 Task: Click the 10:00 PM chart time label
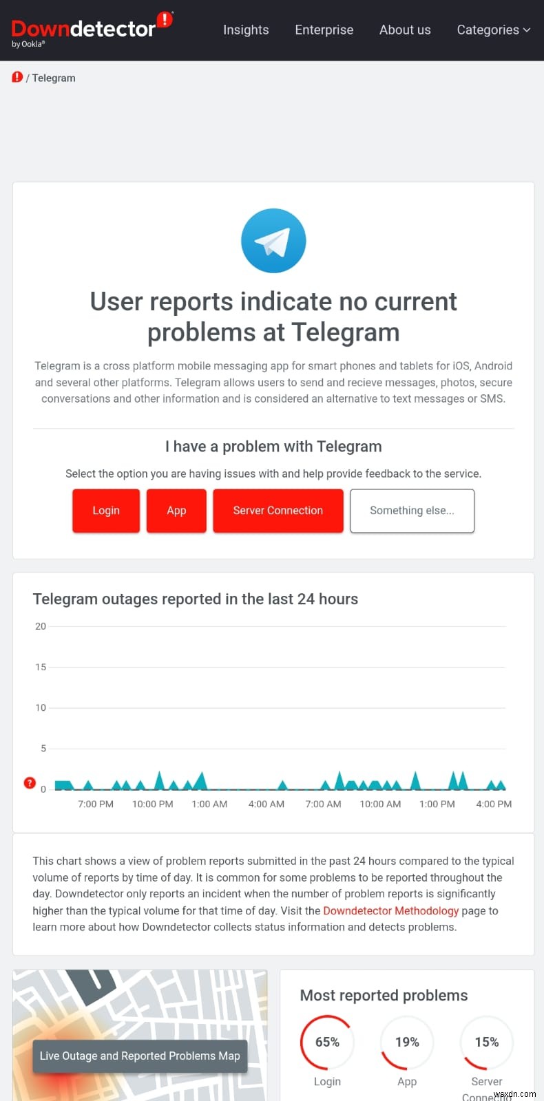(152, 804)
